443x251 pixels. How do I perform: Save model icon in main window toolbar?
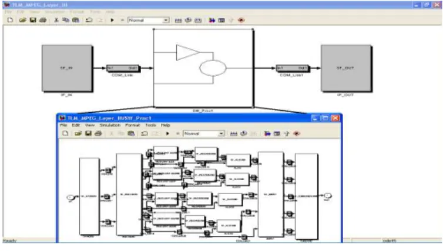33,20
